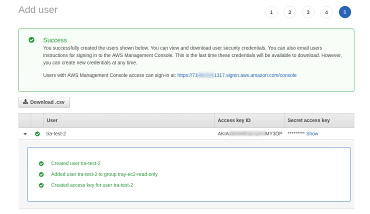
Task: Click the Secret access key column header
Action: coord(308,120)
